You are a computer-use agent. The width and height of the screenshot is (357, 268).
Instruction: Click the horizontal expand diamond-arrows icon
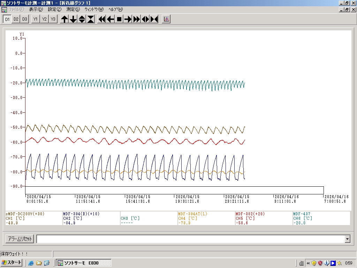click(145, 19)
